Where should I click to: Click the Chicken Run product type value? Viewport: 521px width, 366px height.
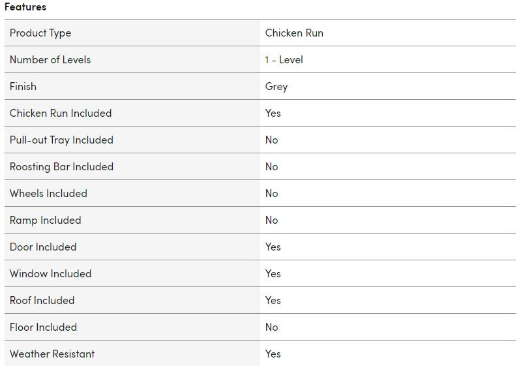pyautogui.click(x=294, y=33)
